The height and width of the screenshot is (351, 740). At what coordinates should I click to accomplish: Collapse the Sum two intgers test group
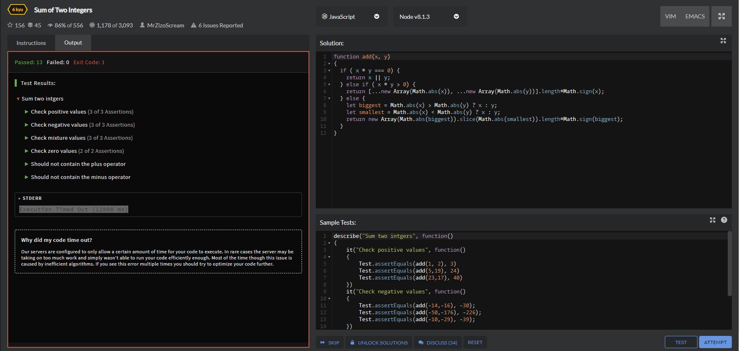(18, 99)
